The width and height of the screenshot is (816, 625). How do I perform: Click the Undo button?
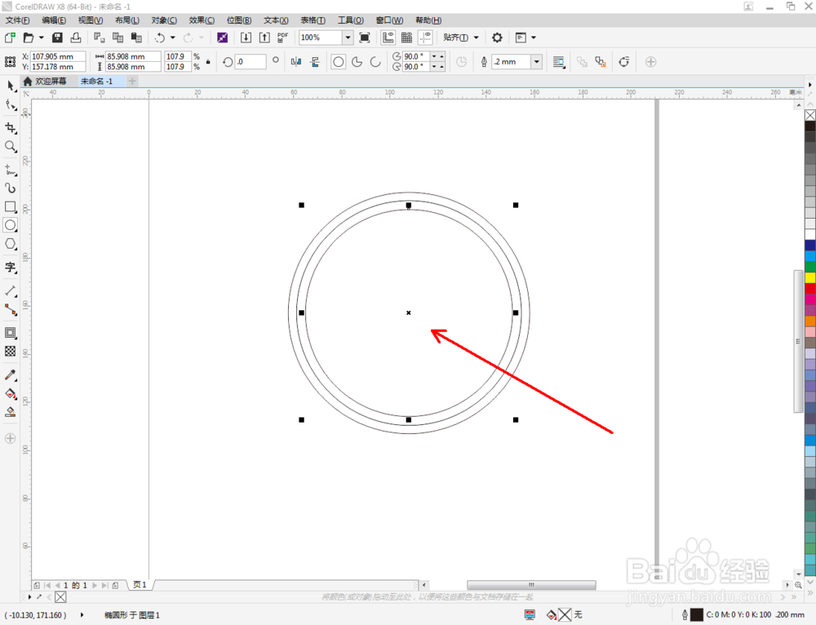160,38
